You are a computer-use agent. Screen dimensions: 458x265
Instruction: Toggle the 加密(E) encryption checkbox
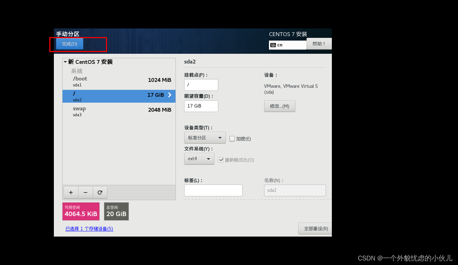232,139
